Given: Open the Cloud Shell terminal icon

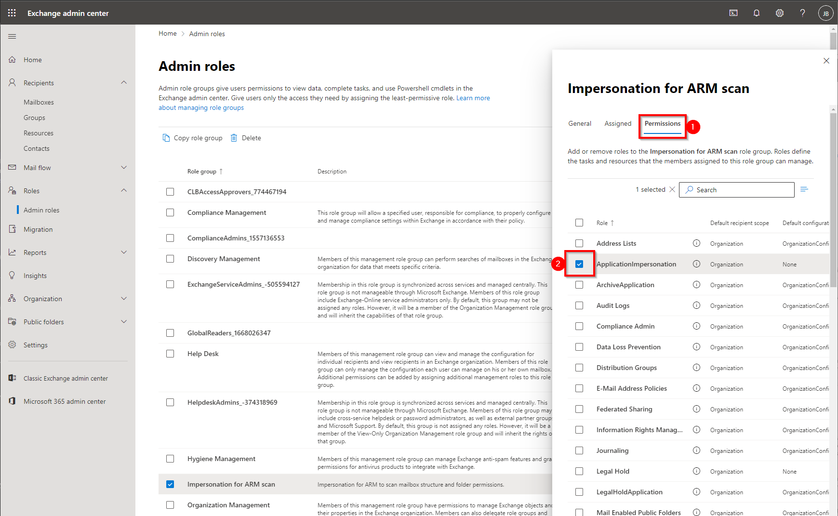Looking at the screenshot, I should [733, 13].
